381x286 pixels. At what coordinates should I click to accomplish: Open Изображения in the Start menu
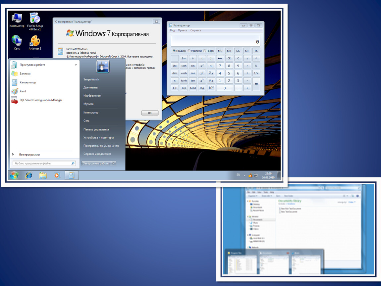pyautogui.click(x=92, y=96)
